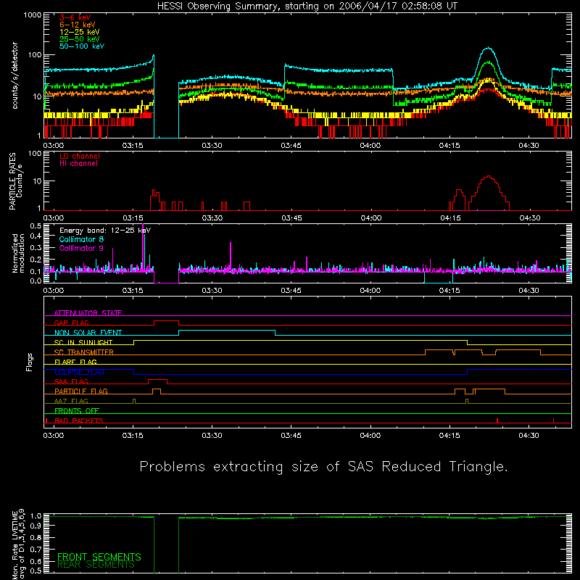The height and width of the screenshot is (580, 580).
Task: Select the red '3-6 keV' legend label
Action: point(75,17)
